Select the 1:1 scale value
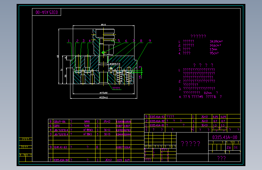262x170 pixels. pos(236,148)
